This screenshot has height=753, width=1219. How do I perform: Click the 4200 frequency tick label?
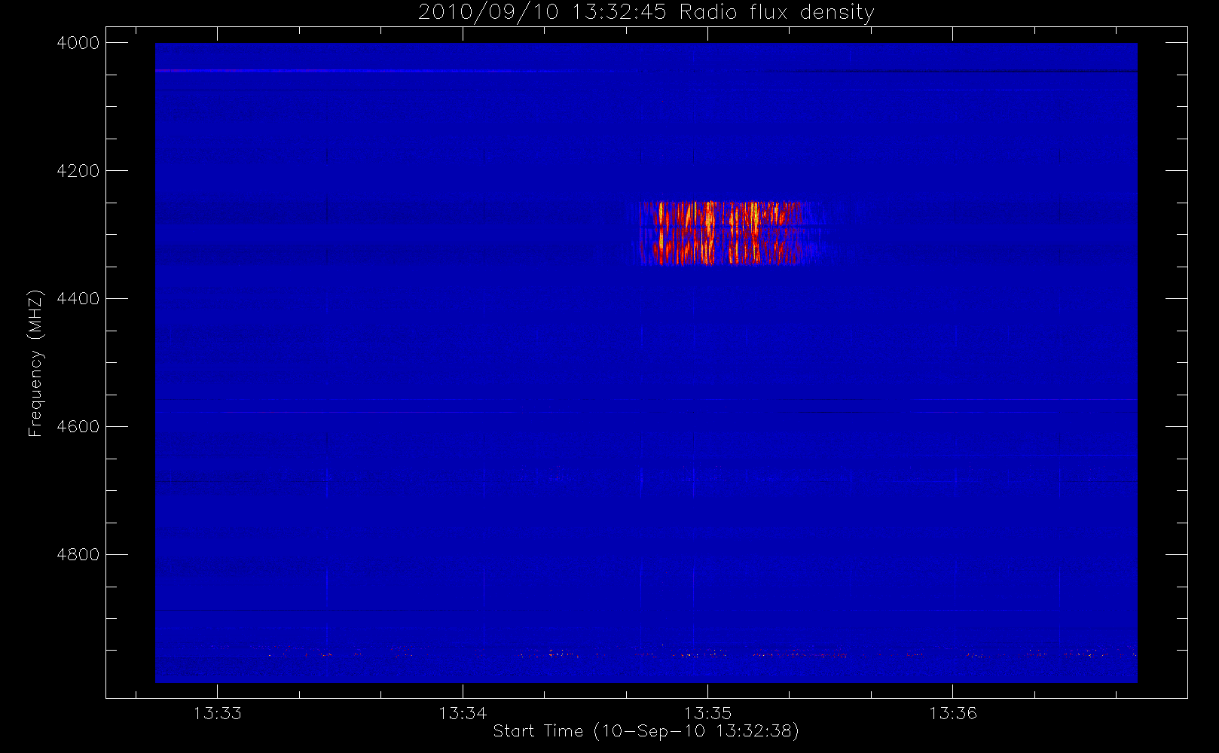[x=78, y=171]
